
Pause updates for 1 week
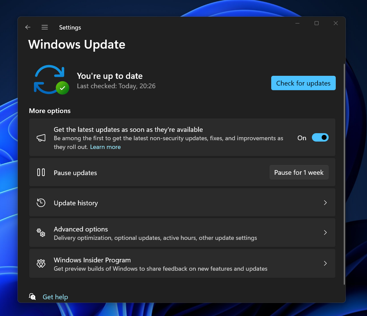299,172
